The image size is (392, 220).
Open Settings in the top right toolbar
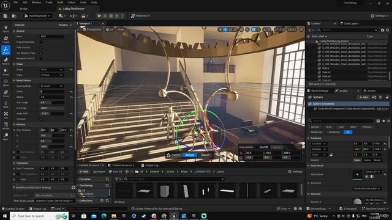[379, 16]
